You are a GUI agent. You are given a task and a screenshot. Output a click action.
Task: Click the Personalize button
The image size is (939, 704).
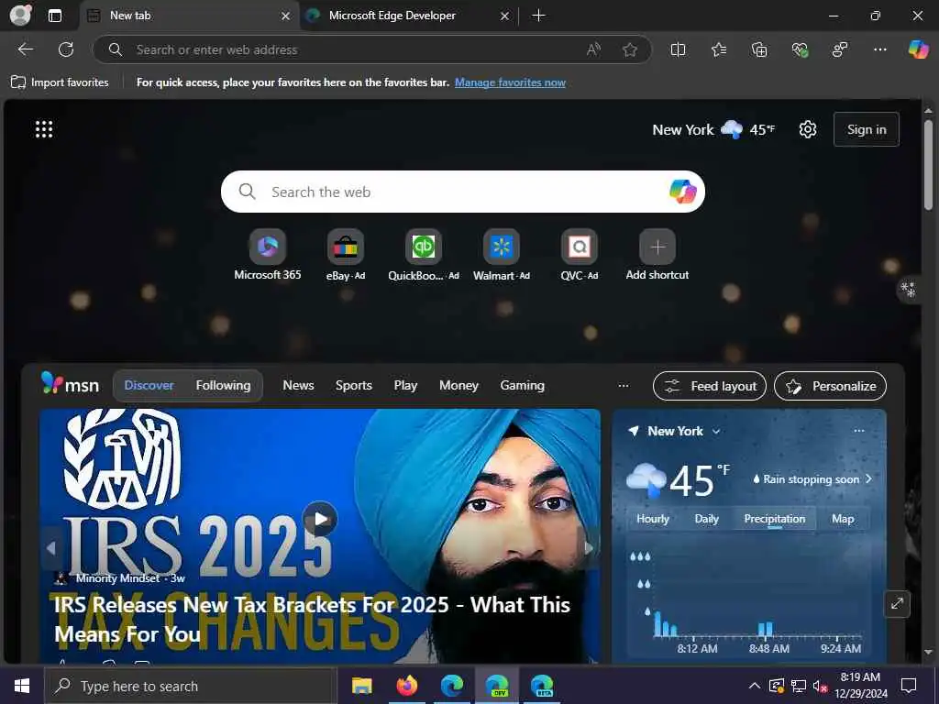[830, 386]
